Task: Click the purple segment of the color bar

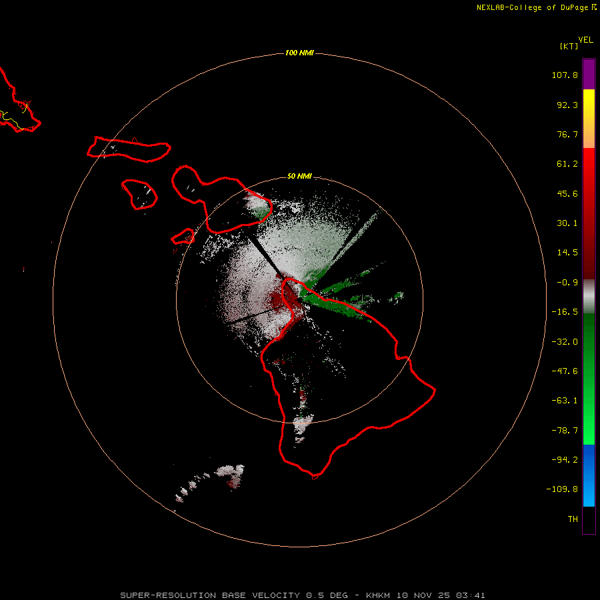Action: click(589, 74)
